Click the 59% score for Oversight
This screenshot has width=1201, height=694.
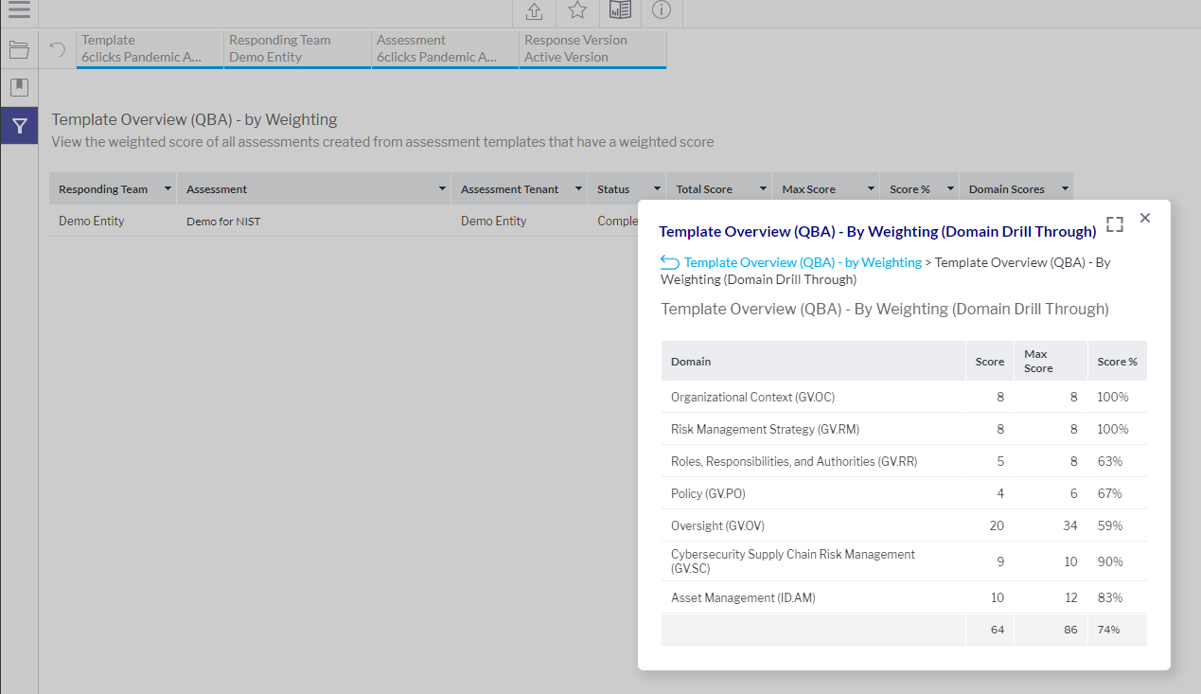pyautogui.click(x=1110, y=525)
